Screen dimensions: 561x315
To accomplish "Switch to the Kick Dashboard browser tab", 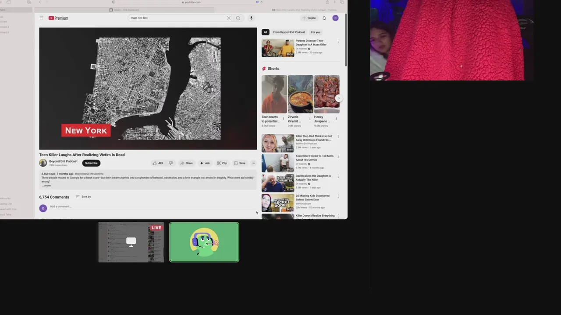I will 124,10.
